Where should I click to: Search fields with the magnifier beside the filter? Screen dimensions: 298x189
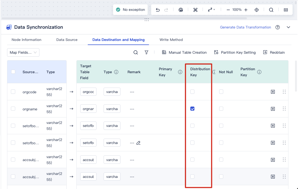pos(136,53)
